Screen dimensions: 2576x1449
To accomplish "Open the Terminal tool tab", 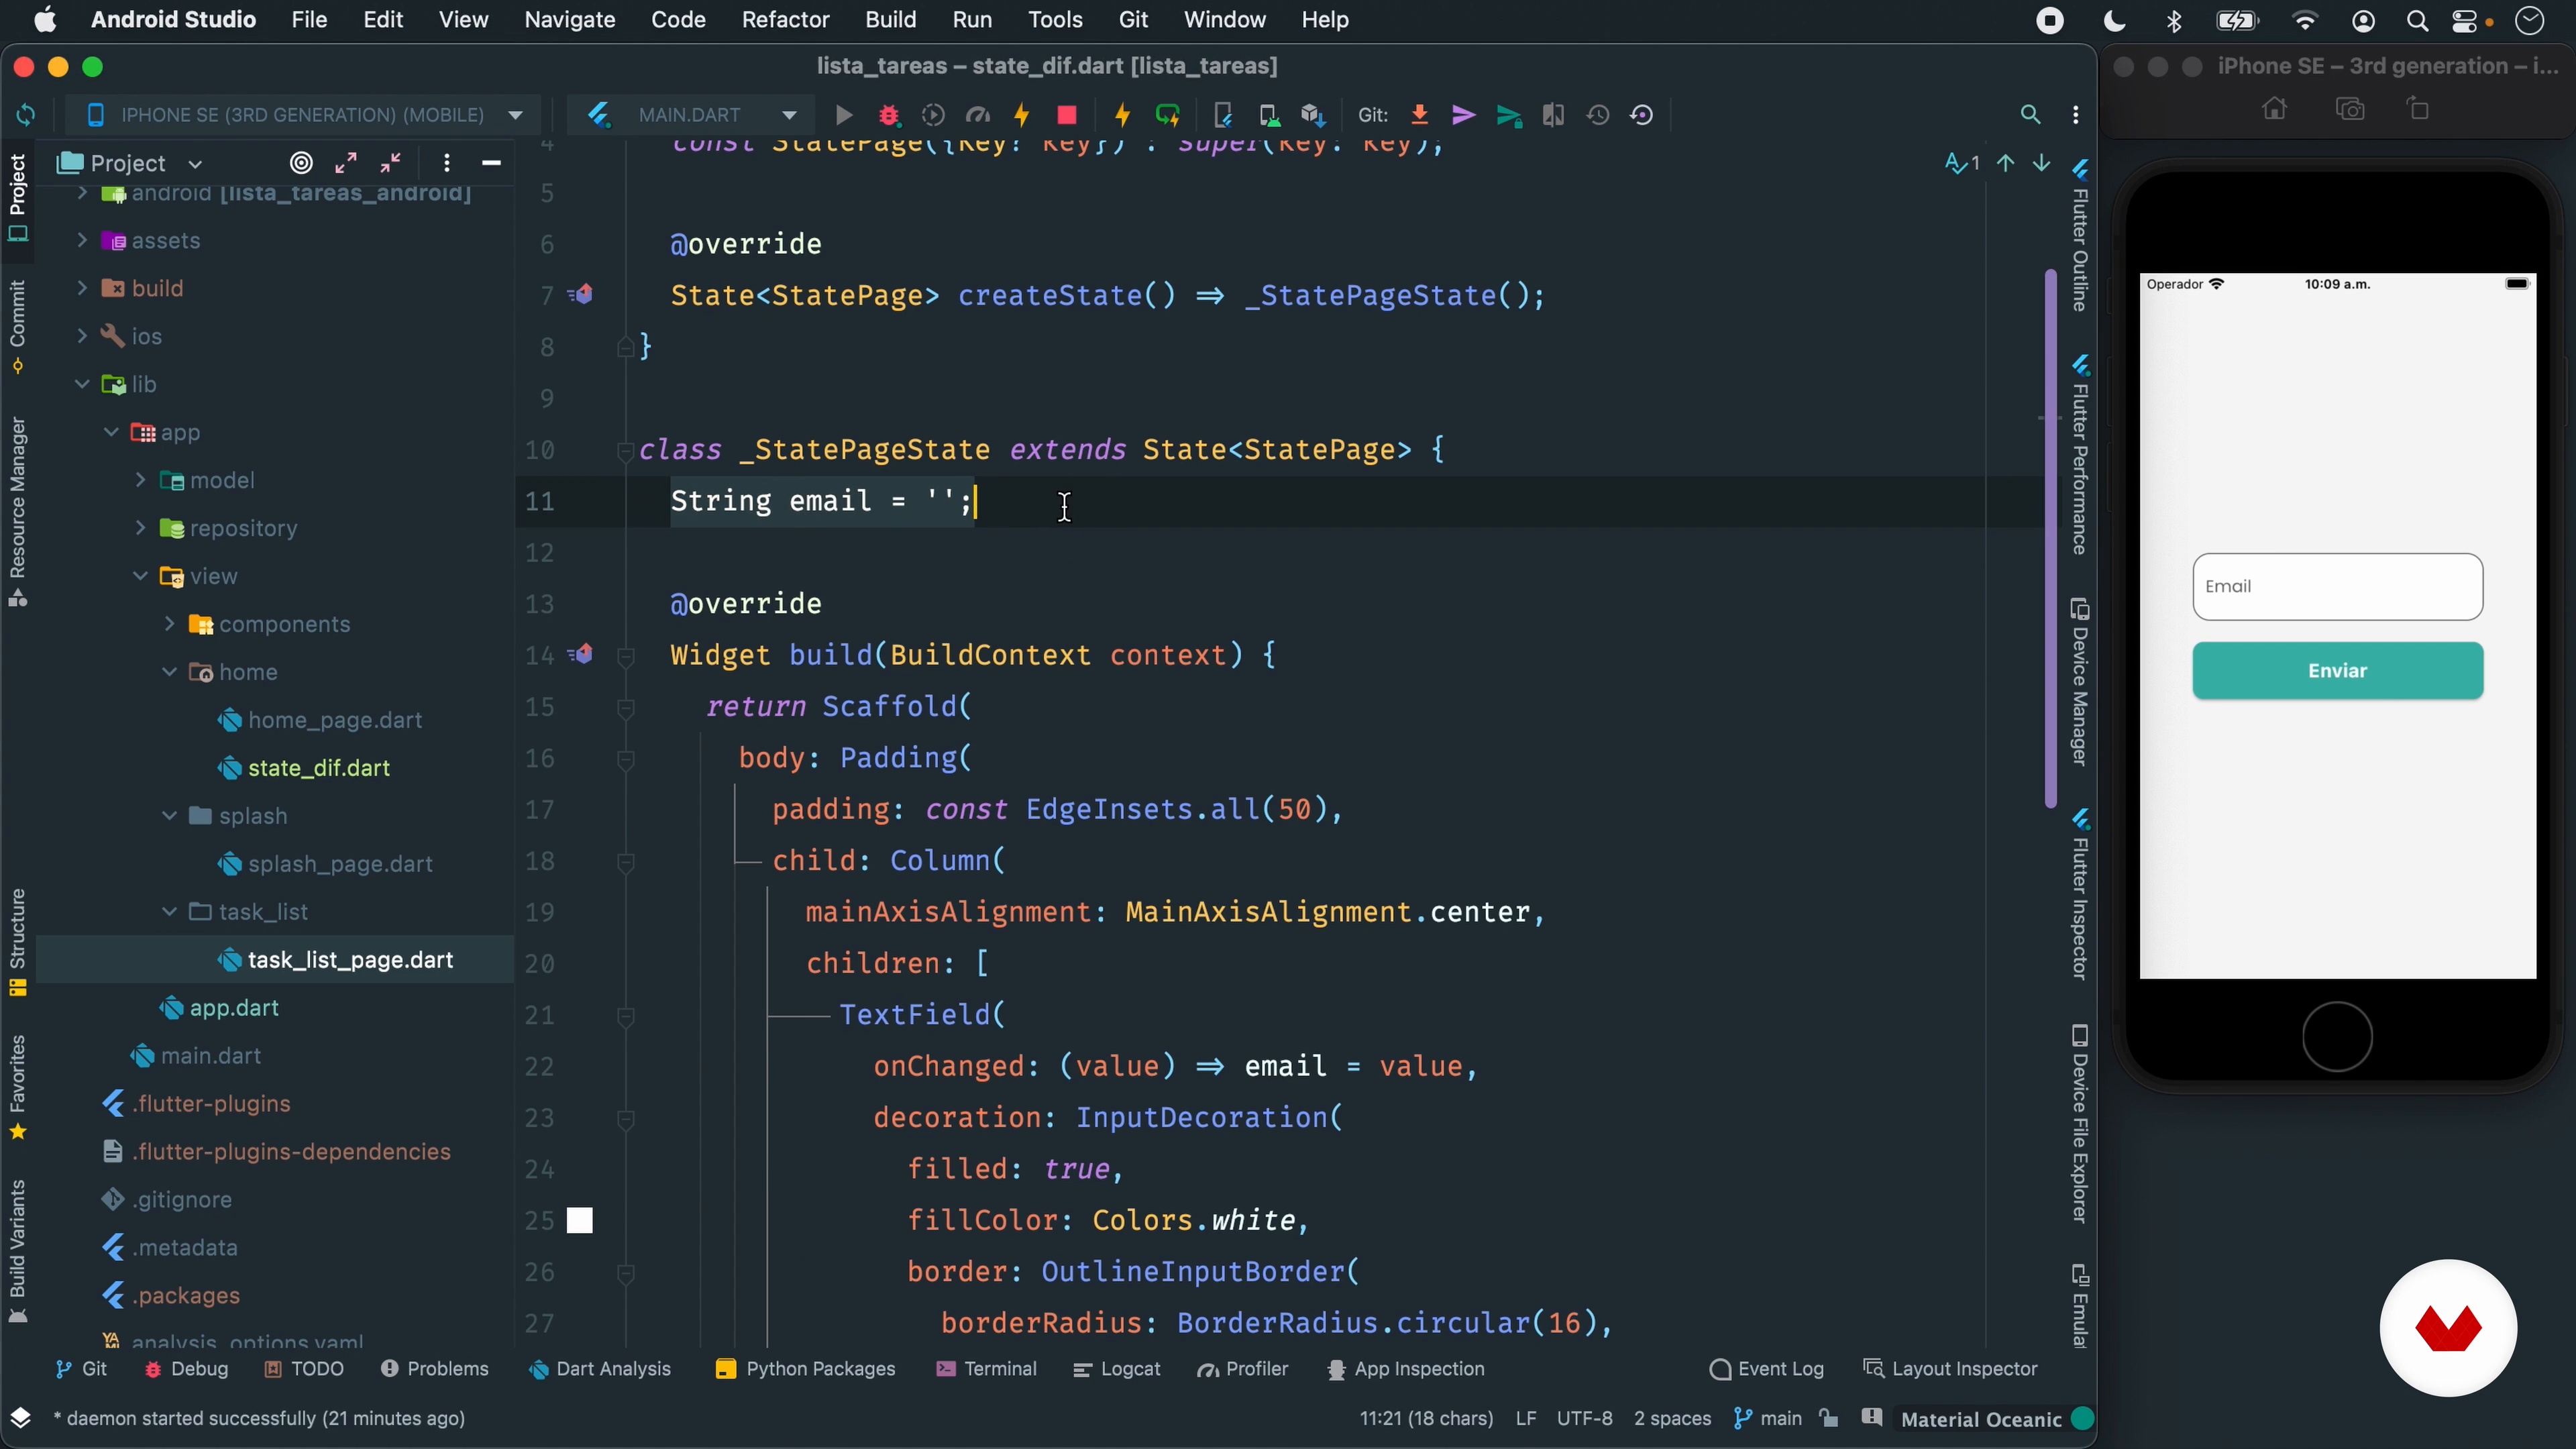I will (x=986, y=1369).
